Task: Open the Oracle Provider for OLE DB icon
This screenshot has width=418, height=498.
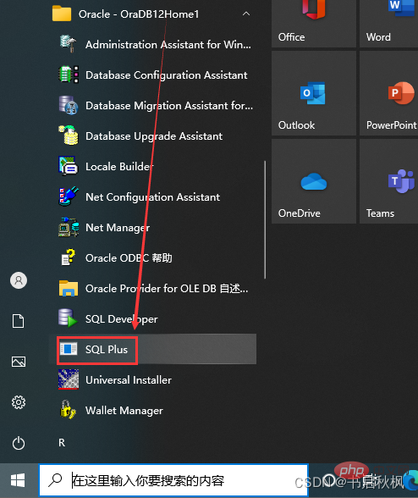Action: tap(69, 288)
